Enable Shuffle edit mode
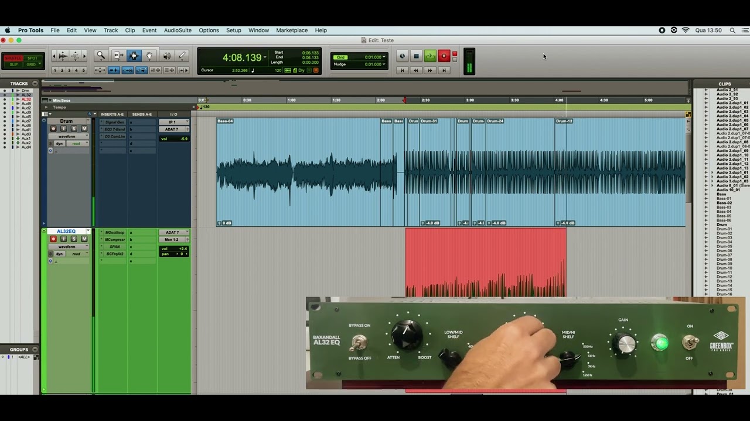The height and width of the screenshot is (421, 750). tap(13, 58)
